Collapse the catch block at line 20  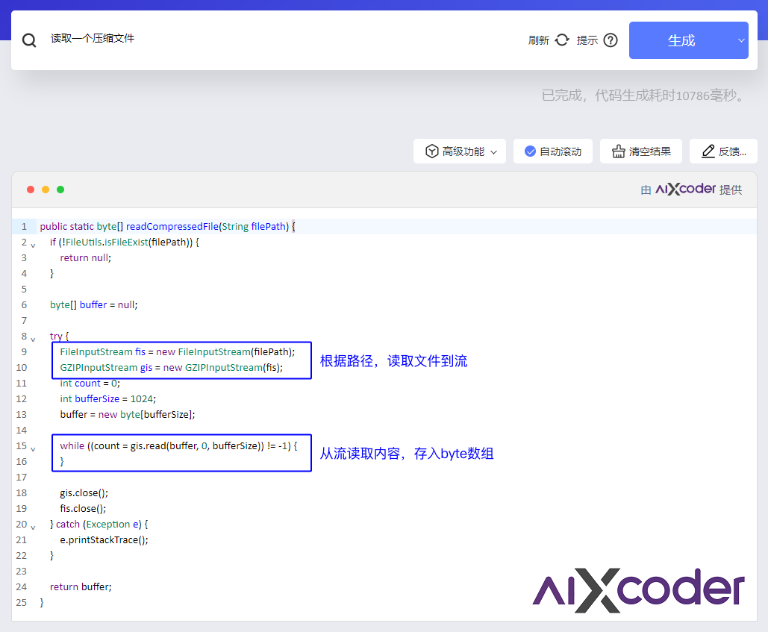click(33, 526)
